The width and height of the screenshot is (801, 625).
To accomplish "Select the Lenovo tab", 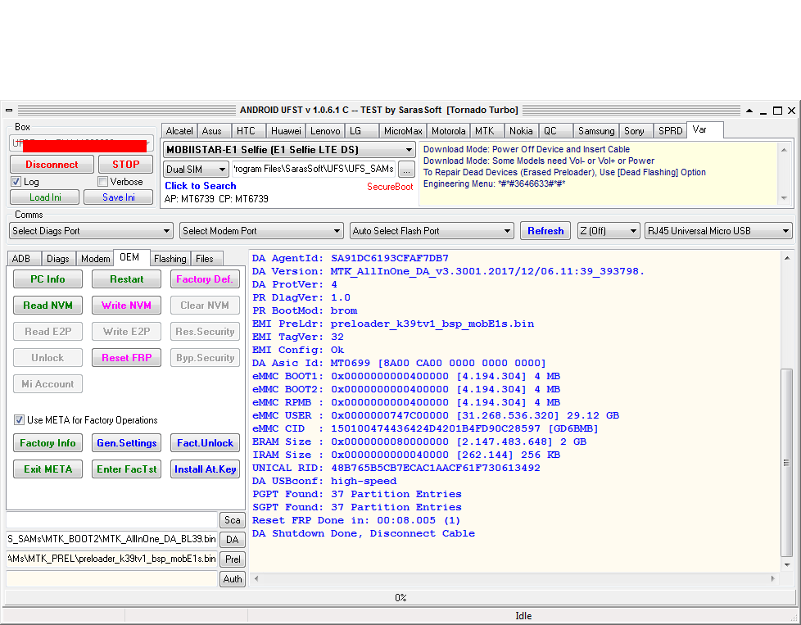I will coord(325,131).
